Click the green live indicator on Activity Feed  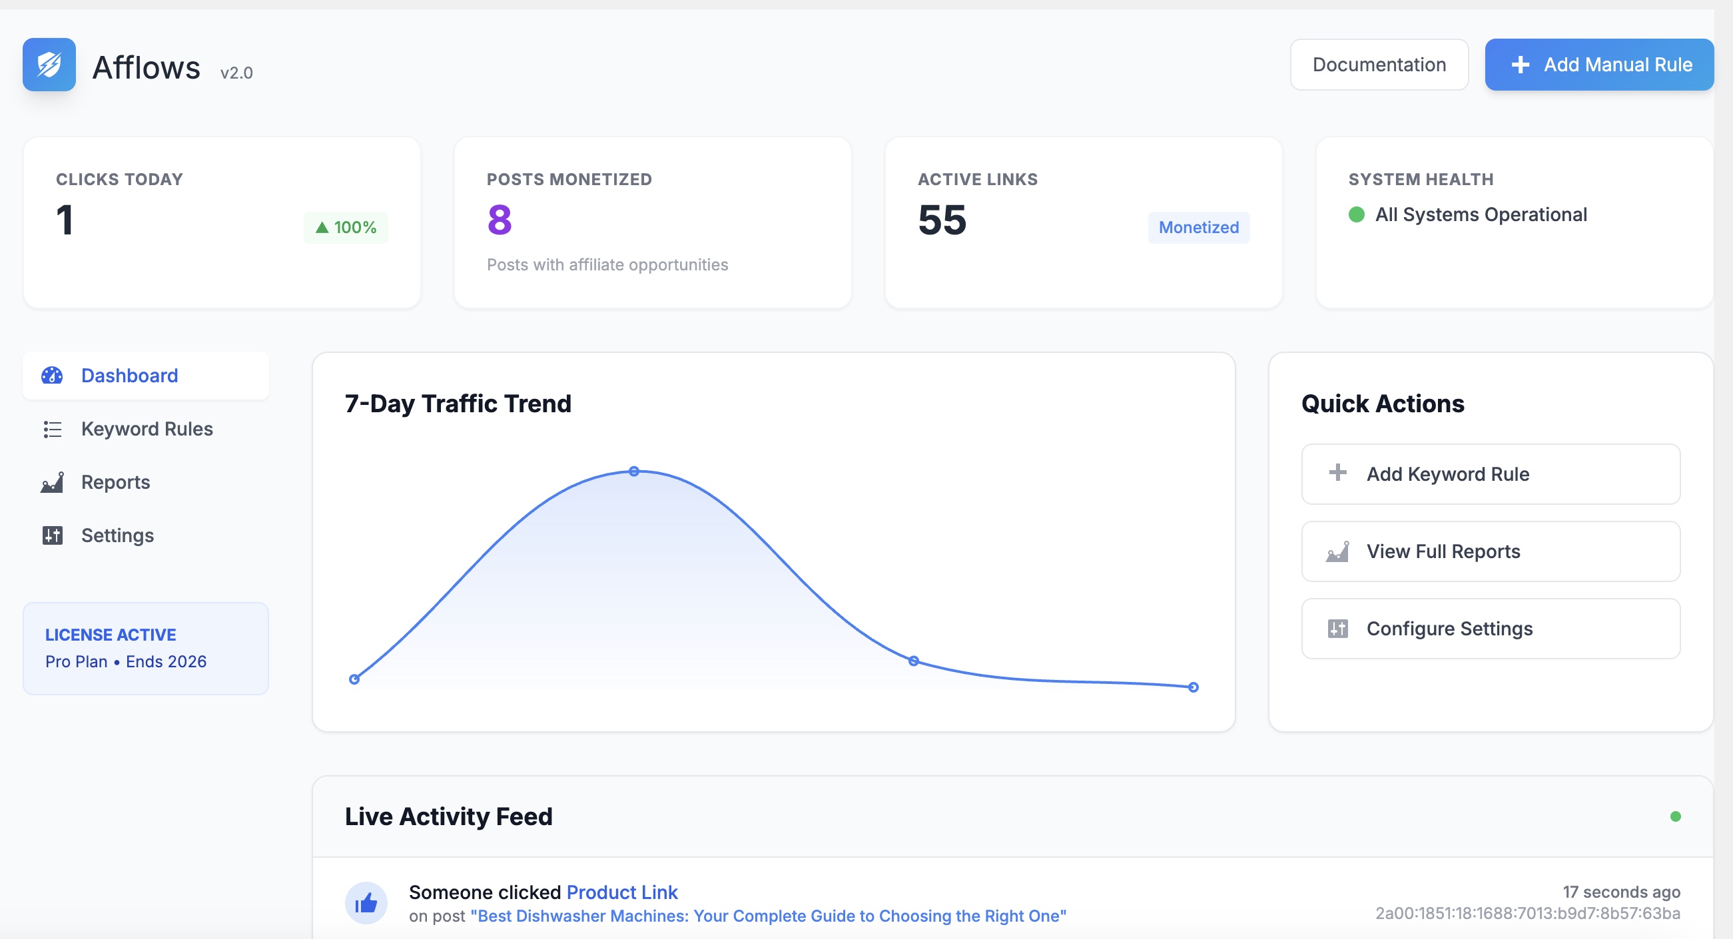click(1674, 816)
